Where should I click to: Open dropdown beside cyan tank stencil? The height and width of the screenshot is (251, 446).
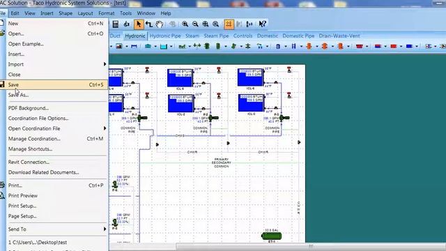coord(171,47)
